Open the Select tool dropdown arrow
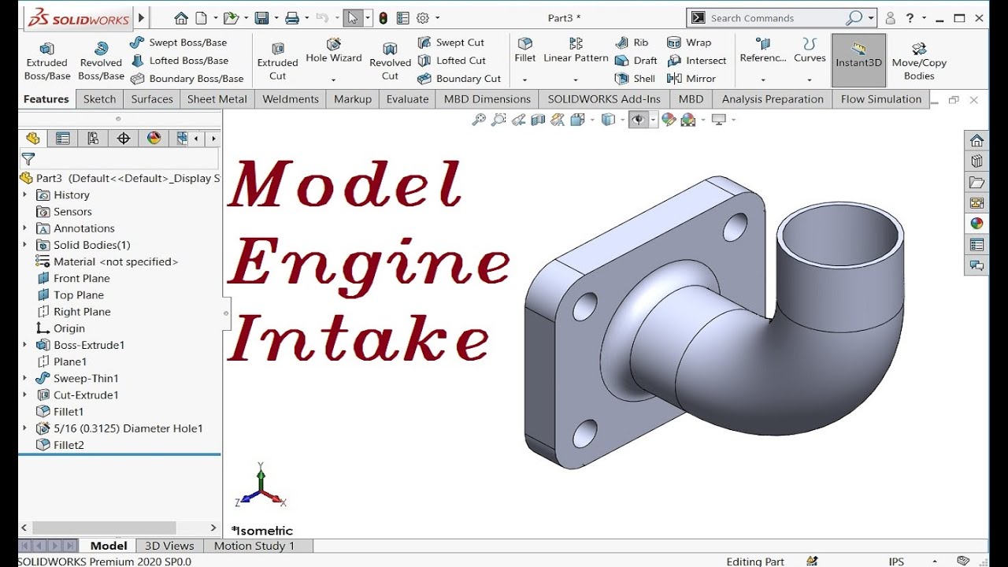The height and width of the screenshot is (567, 1008). [368, 18]
